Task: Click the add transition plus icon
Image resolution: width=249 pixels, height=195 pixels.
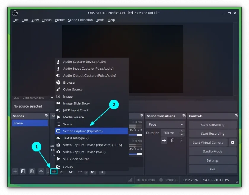Action: pos(164,141)
